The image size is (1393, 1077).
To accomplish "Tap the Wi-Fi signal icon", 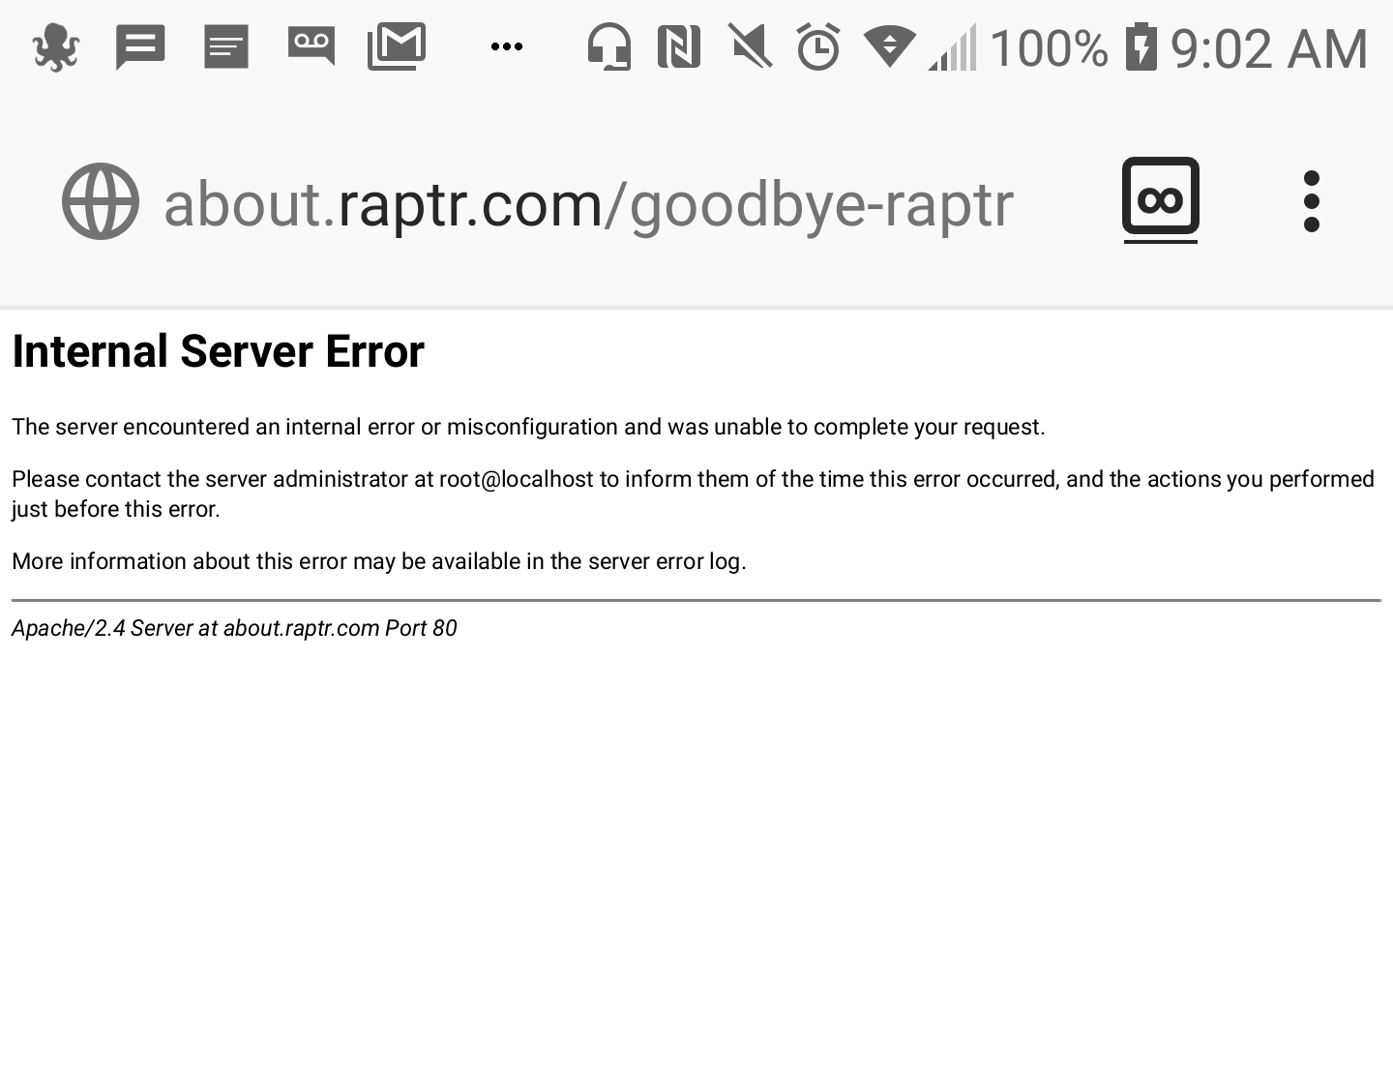I will 890,46.
